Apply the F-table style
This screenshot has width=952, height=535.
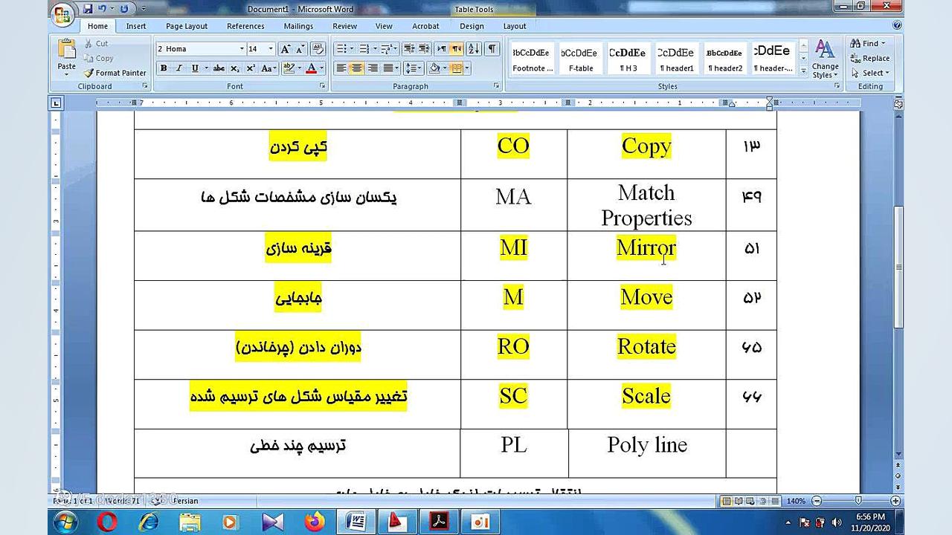580,59
